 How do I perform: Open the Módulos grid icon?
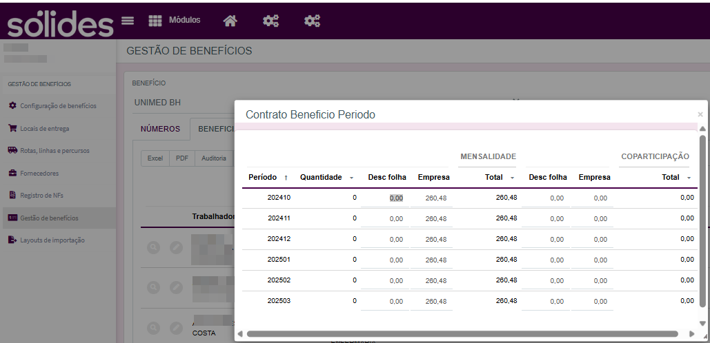[x=155, y=21]
